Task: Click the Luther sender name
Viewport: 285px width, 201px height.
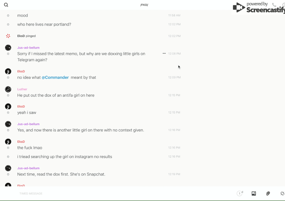Action: pos(22,89)
